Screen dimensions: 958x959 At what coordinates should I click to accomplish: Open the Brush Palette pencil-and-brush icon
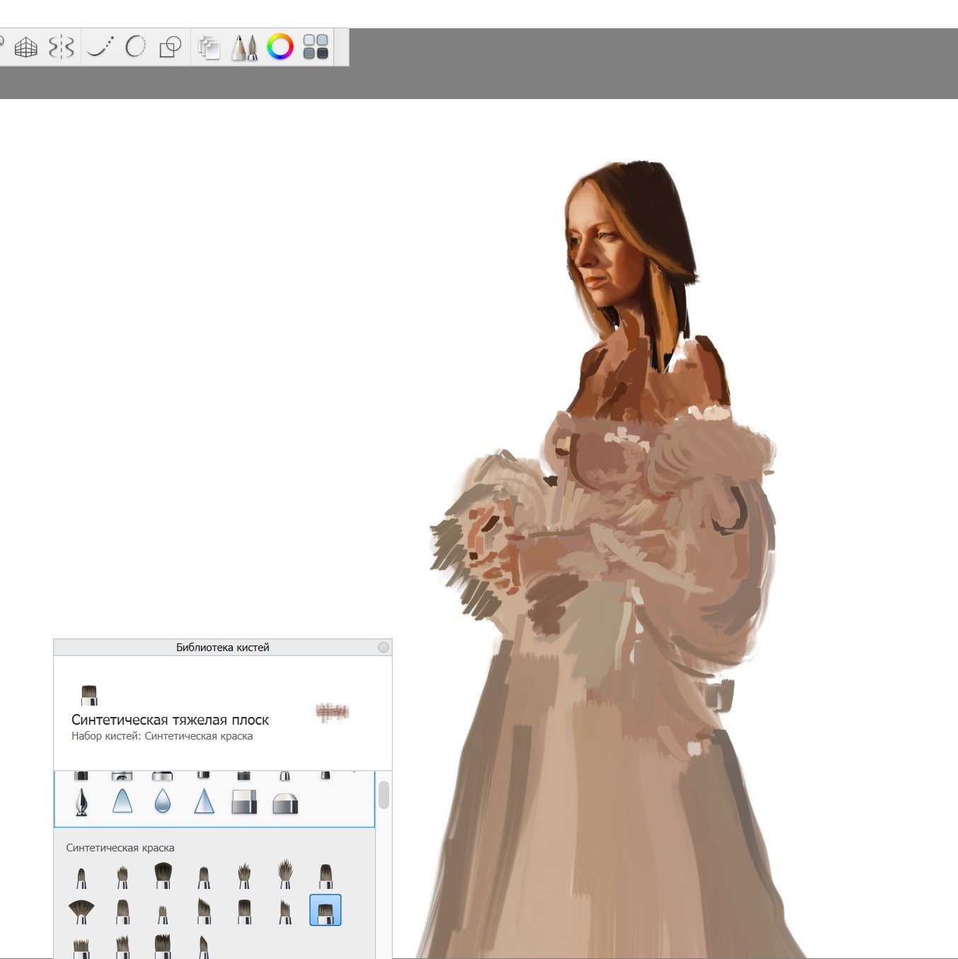pos(244,47)
